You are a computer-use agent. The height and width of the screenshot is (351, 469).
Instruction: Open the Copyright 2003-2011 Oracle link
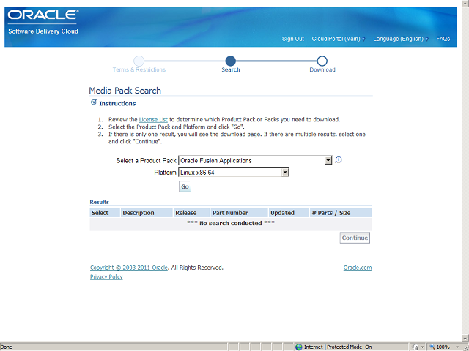(129, 268)
